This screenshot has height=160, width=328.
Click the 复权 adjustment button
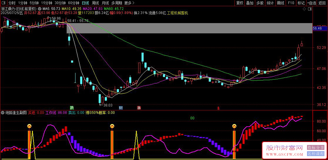pos(240,3)
